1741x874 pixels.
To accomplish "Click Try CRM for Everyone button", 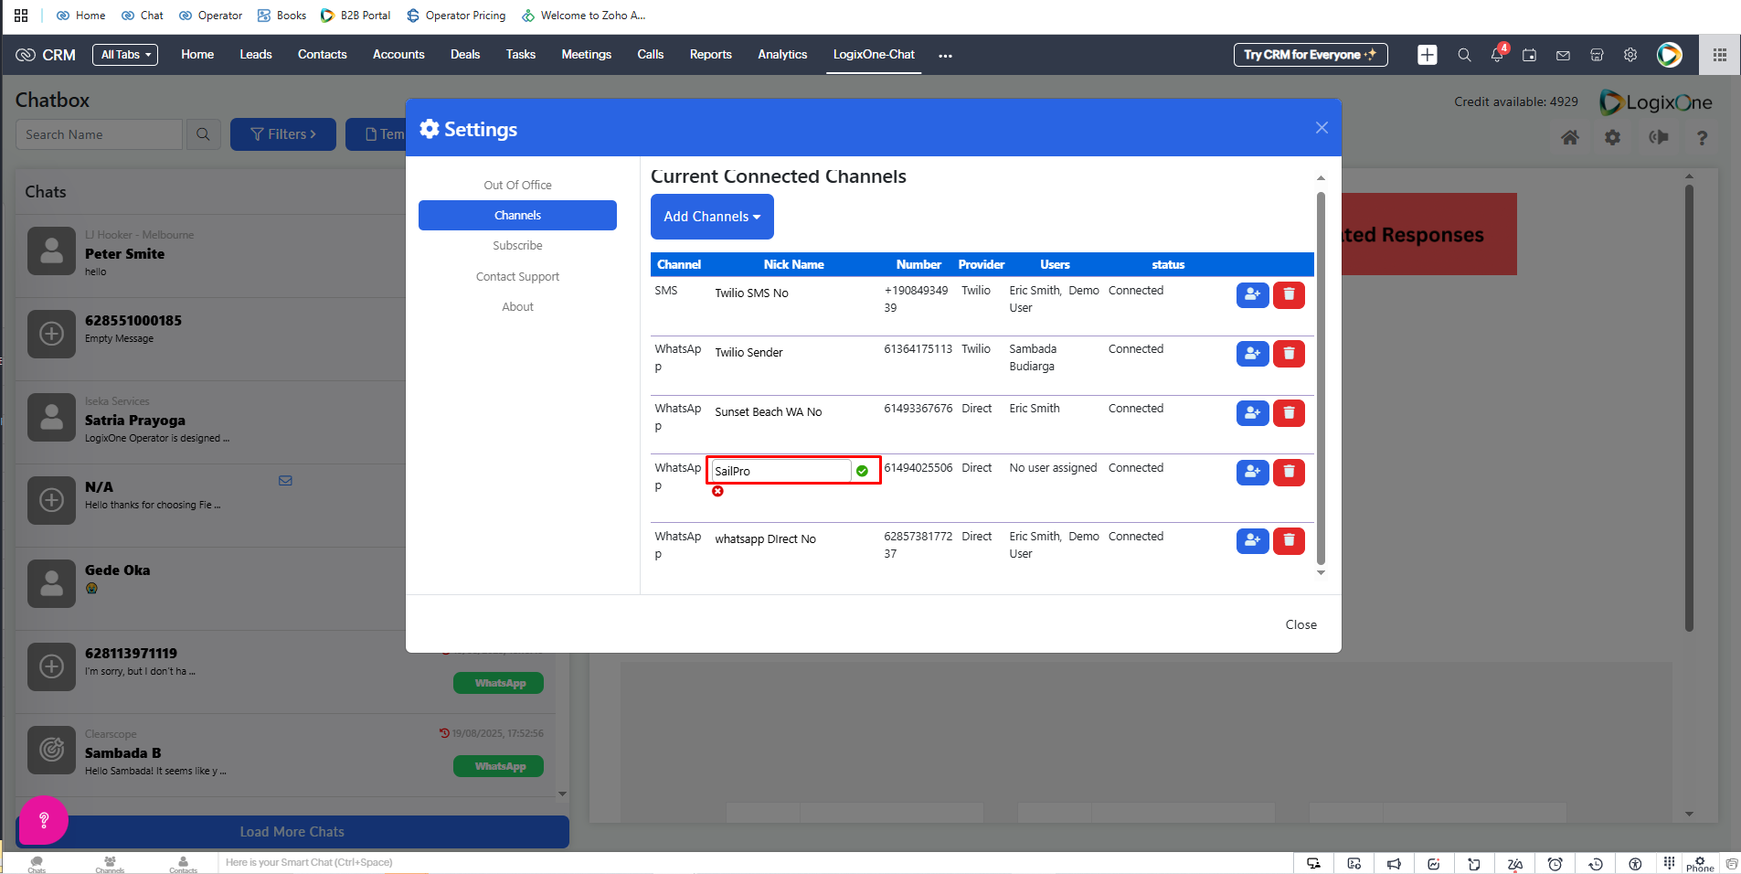I will 1311,55.
